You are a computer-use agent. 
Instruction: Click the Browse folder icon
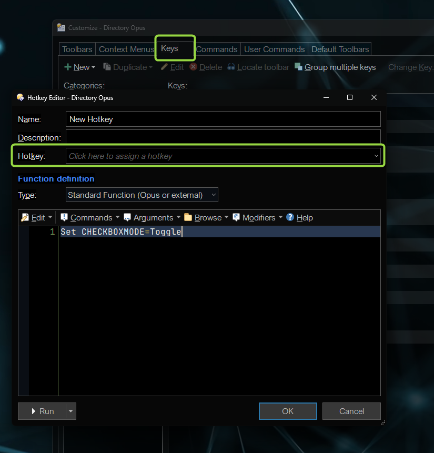click(188, 217)
